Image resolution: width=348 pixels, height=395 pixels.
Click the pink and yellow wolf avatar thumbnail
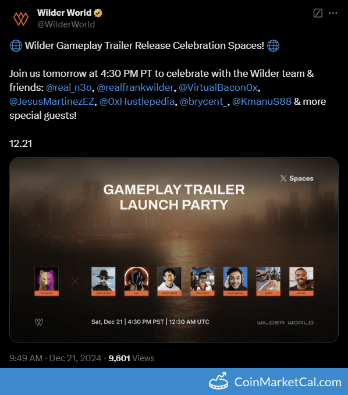47,281
